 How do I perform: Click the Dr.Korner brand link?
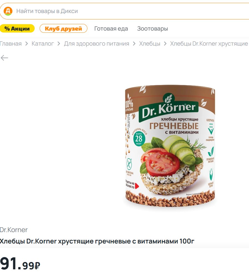click(x=14, y=230)
